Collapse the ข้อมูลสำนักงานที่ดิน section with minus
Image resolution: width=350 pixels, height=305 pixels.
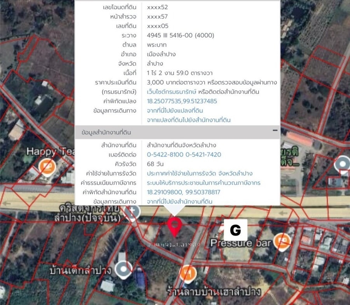tap(275, 131)
